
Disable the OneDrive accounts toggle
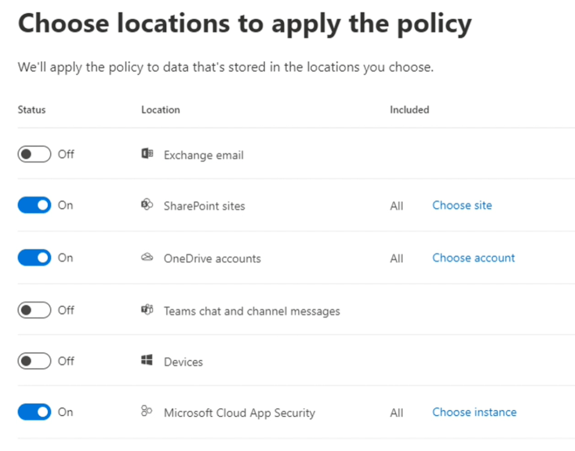34,258
